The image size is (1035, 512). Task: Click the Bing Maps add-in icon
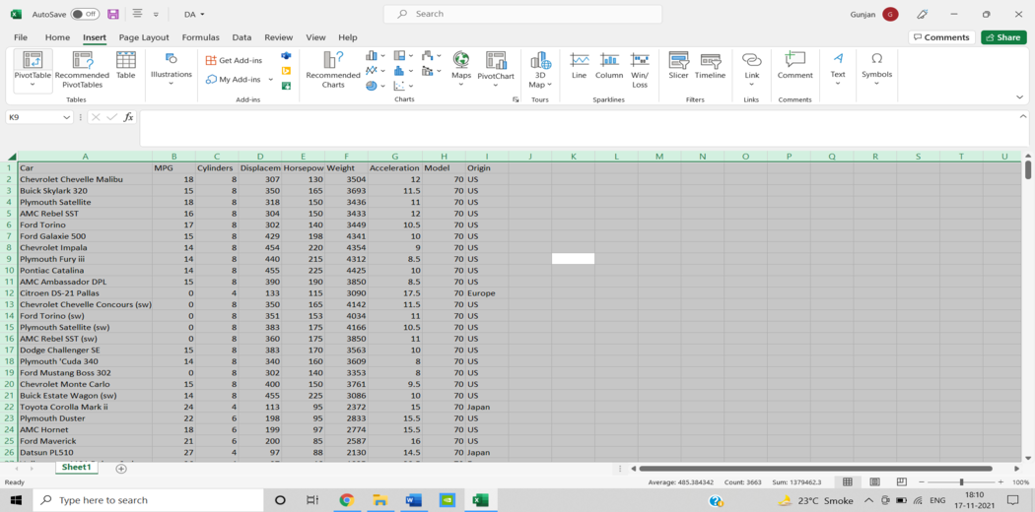pyautogui.click(x=287, y=71)
